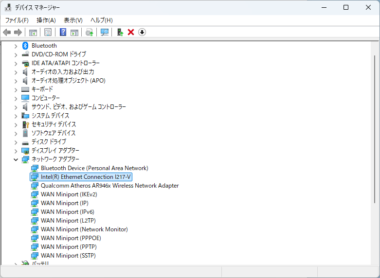Click the red X uninstall device icon
Image resolution: width=380 pixels, height=278 pixels.
(x=131, y=32)
